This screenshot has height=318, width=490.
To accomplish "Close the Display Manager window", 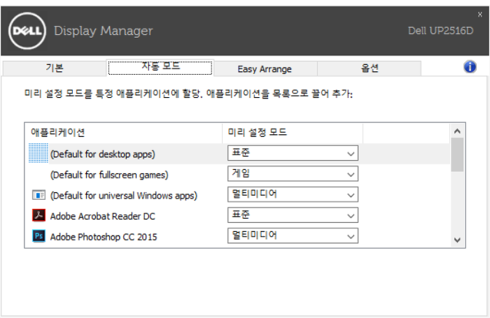I will click(x=480, y=15).
